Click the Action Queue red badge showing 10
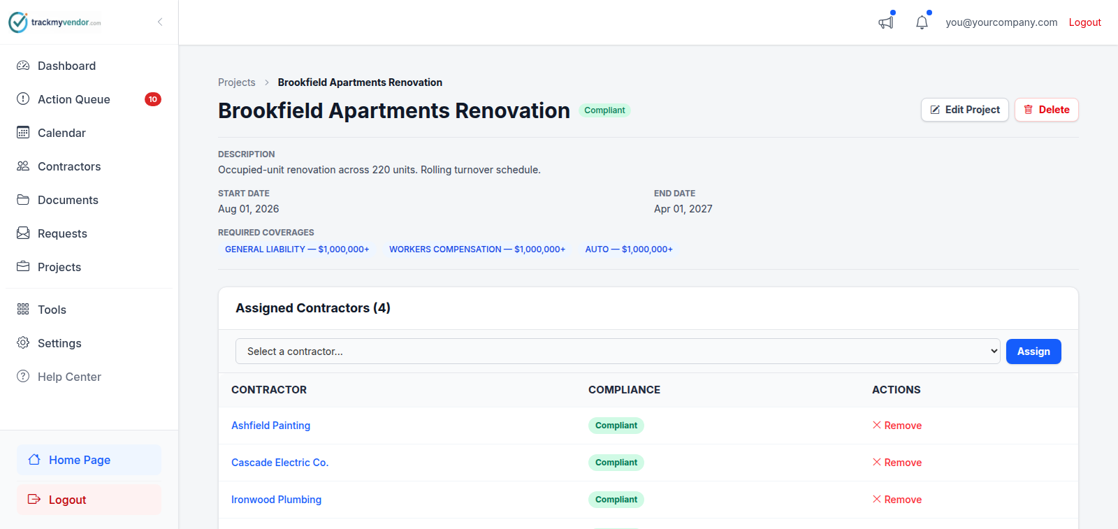Viewport: 1118px width, 529px height. (x=153, y=99)
